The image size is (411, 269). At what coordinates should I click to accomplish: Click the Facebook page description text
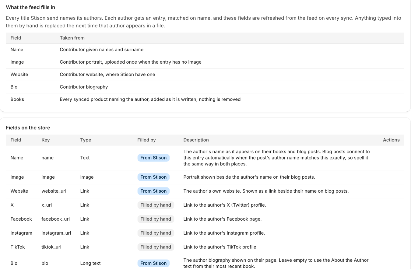[223, 219]
